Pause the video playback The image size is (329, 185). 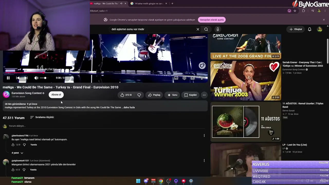click(x=8, y=78)
